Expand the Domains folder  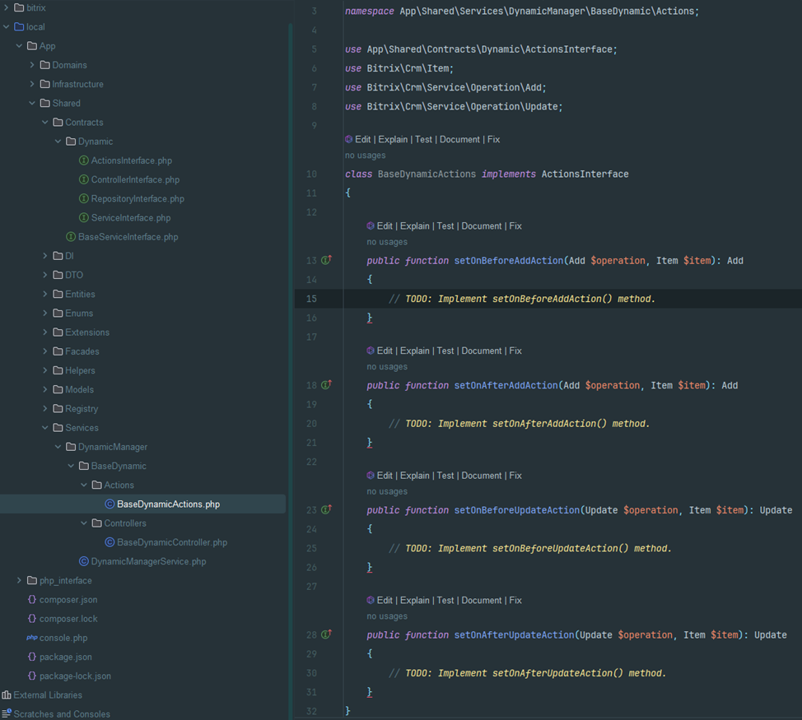(32, 65)
